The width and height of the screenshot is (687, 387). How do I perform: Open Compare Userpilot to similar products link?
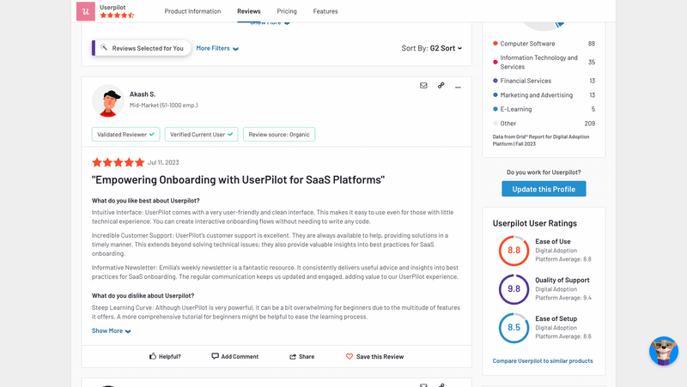[x=543, y=361]
